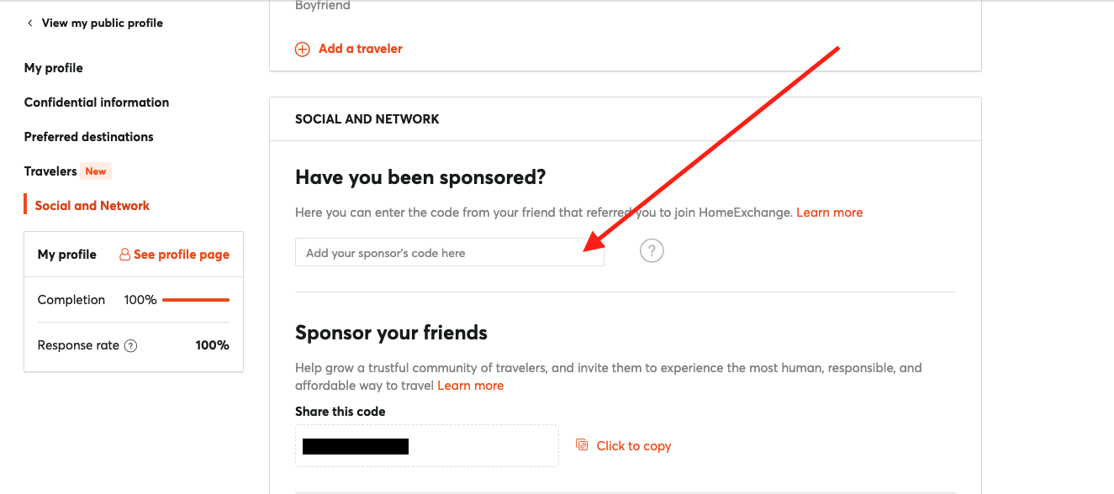Viewport: 1114px width, 494px height.
Task: Click the Response rate info icon
Action: [x=130, y=345]
